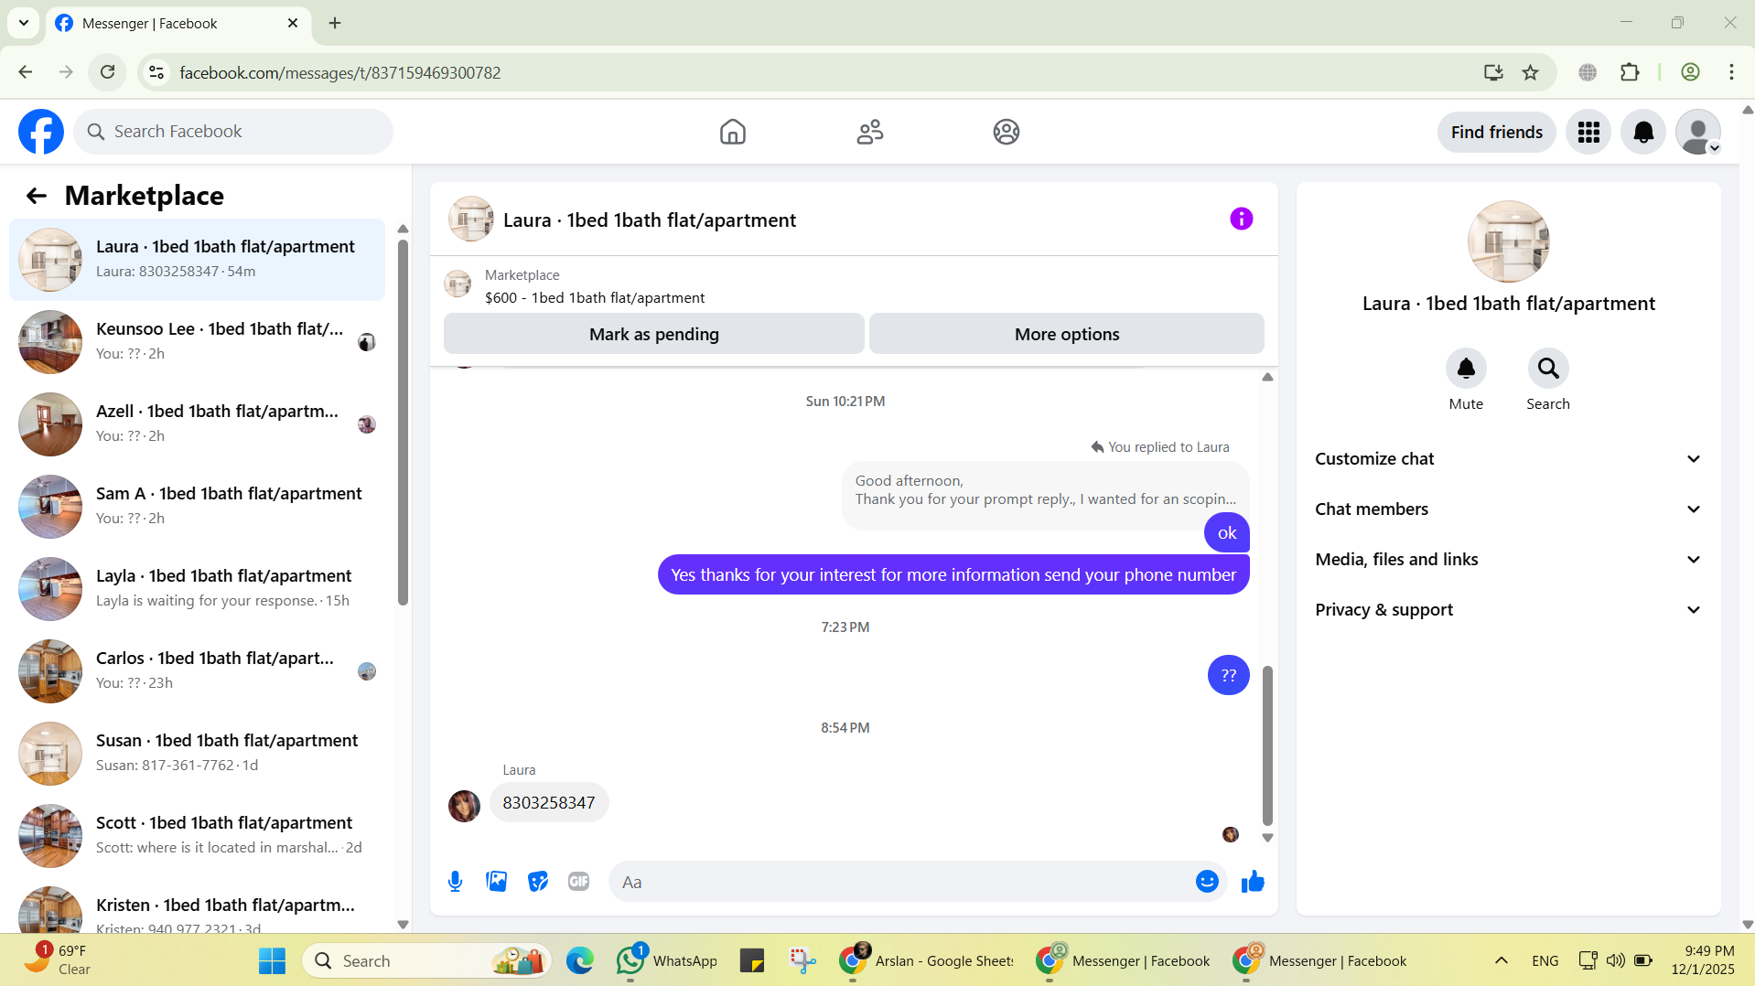This screenshot has height=986, width=1755.
Task: Open Laura's conversation in the chat list
Action: point(197,260)
